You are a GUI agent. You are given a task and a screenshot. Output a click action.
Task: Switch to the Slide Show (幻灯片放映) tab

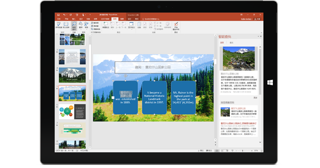click(x=105, y=19)
